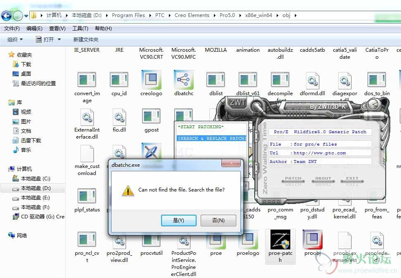This screenshot has width=401, height=278.
Task: Expand arrow after Pro5.0 breadcrumb
Action: [x=240, y=15]
